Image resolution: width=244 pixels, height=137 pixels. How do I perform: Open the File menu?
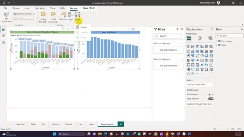pos(5,8)
